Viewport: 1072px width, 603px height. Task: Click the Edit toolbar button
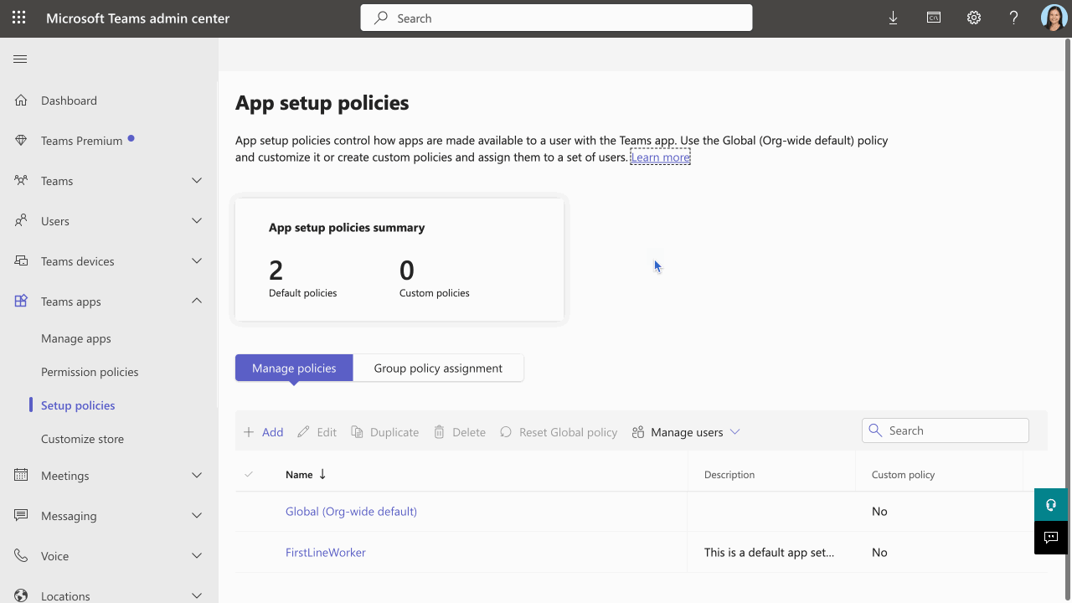(x=317, y=432)
